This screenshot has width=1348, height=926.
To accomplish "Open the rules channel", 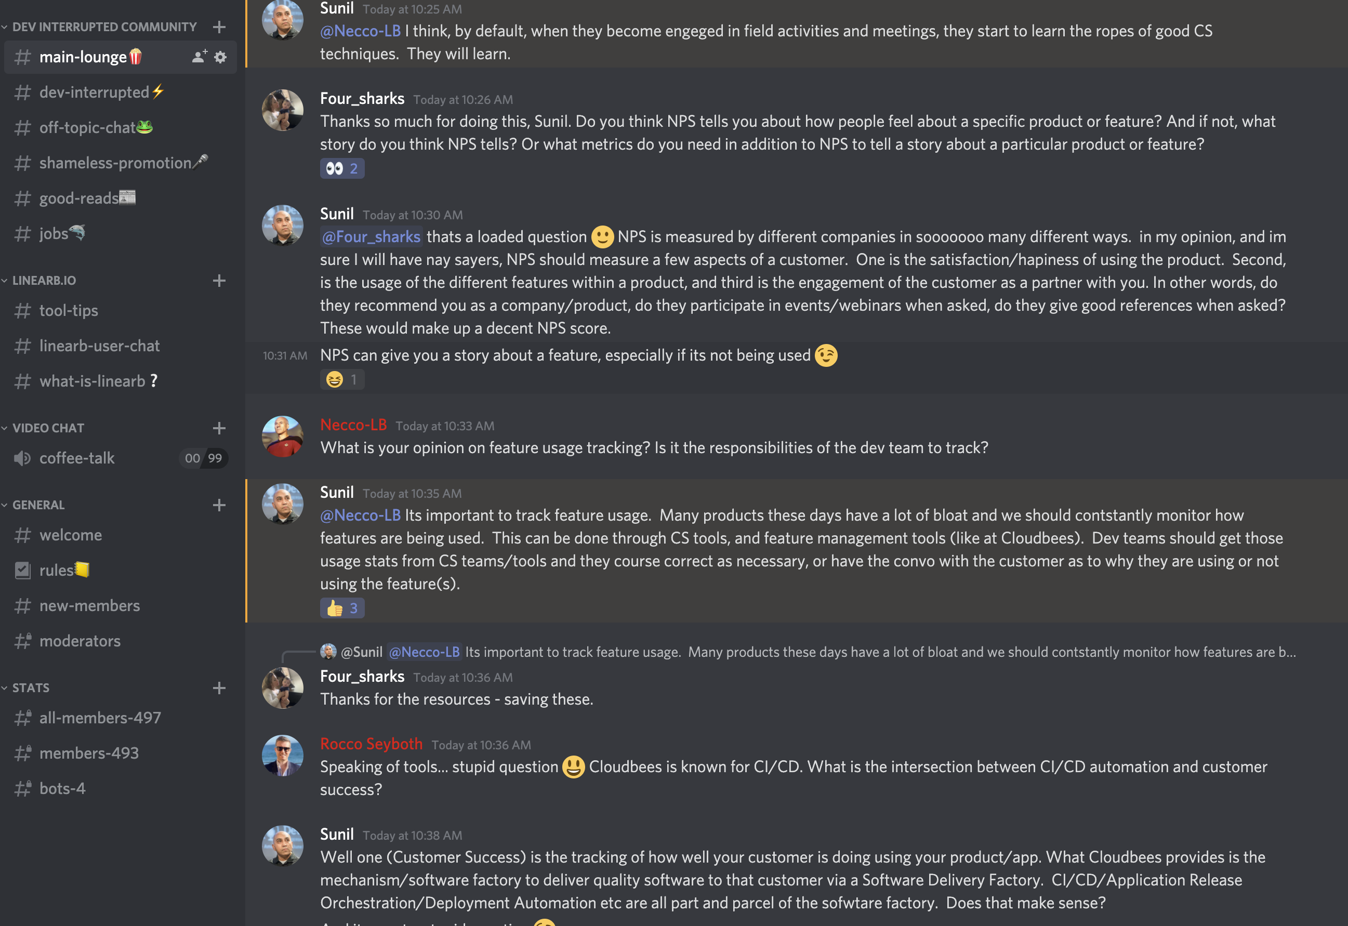I will (56, 571).
